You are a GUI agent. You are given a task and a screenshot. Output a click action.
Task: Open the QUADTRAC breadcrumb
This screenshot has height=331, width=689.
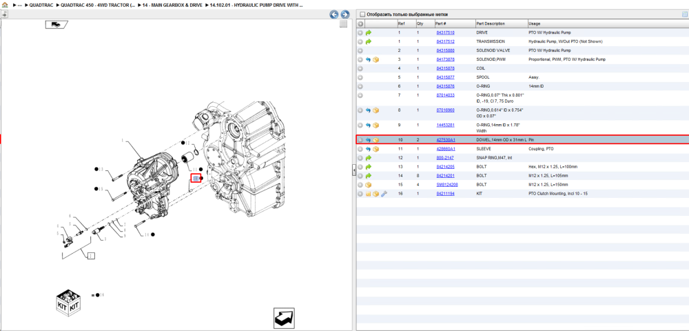pos(41,5)
